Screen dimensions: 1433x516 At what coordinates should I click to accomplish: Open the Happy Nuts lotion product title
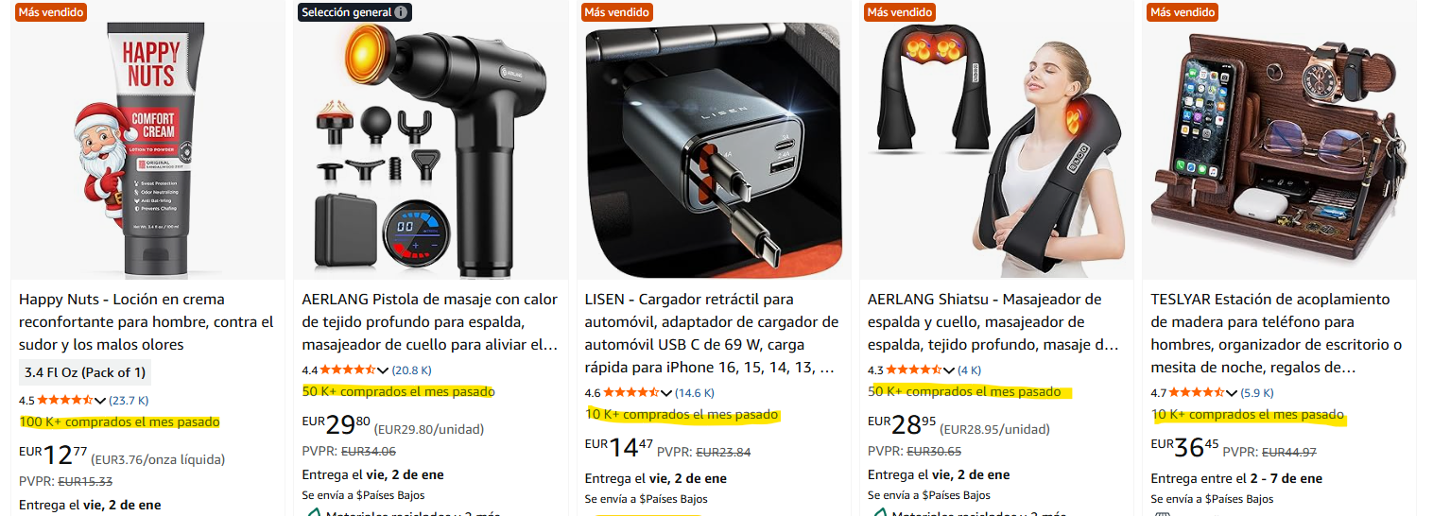click(147, 322)
